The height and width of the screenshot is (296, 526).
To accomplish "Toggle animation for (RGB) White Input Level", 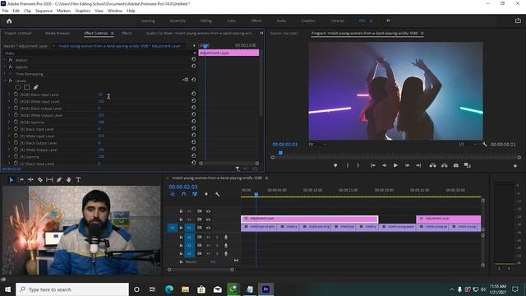I will pyautogui.click(x=16, y=101).
